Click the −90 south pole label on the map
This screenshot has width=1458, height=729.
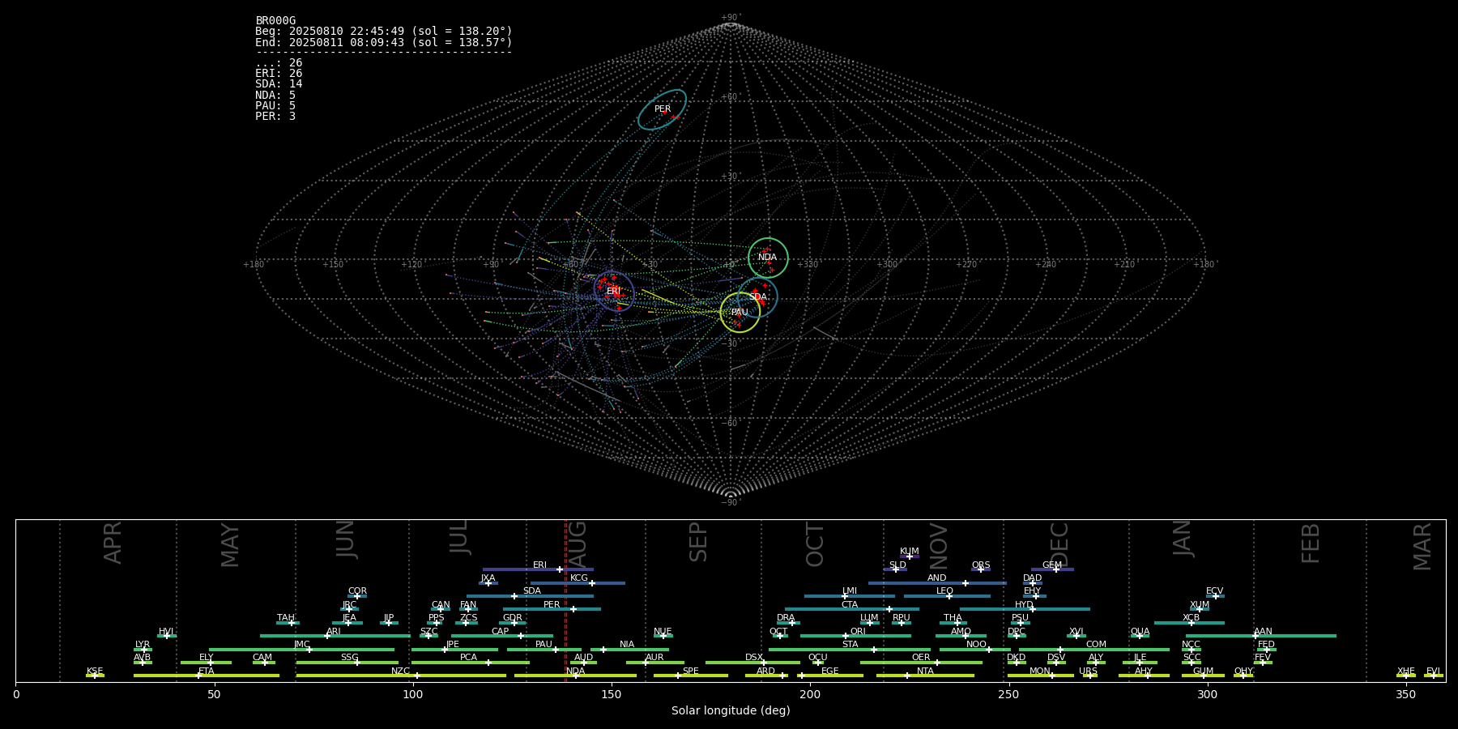point(730,503)
